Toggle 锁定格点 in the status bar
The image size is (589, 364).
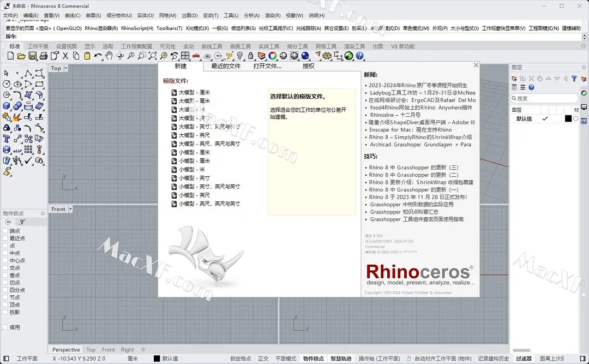pyautogui.click(x=241, y=359)
